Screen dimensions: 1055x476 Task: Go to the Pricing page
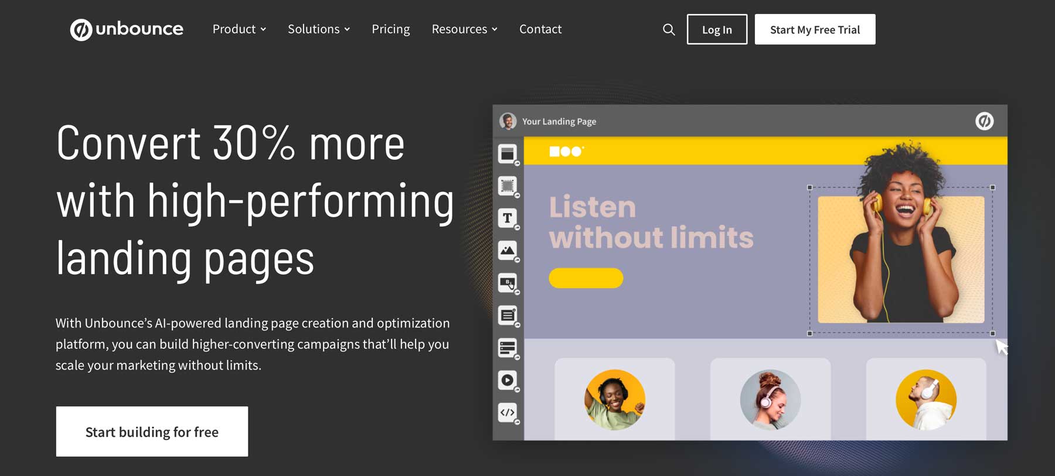(391, 29)
